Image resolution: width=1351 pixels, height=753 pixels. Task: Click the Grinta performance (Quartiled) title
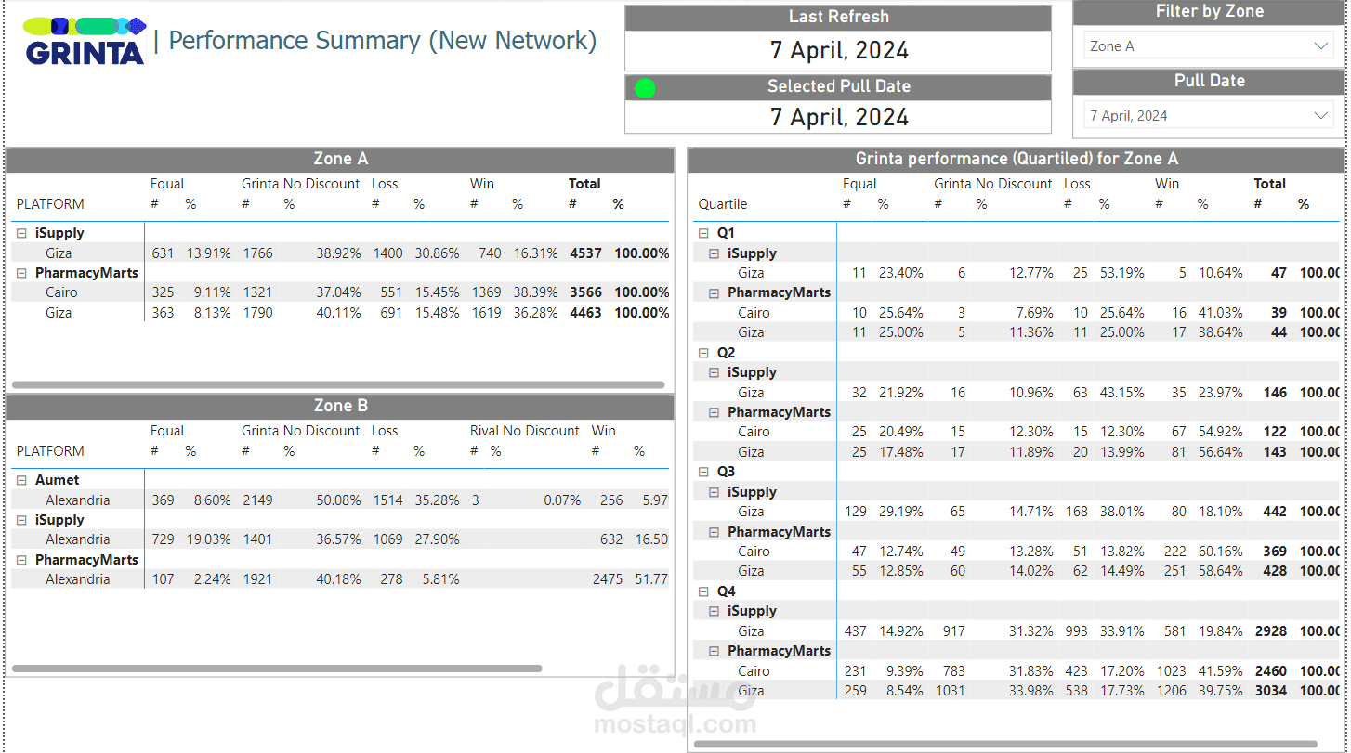click(1017, 160)
